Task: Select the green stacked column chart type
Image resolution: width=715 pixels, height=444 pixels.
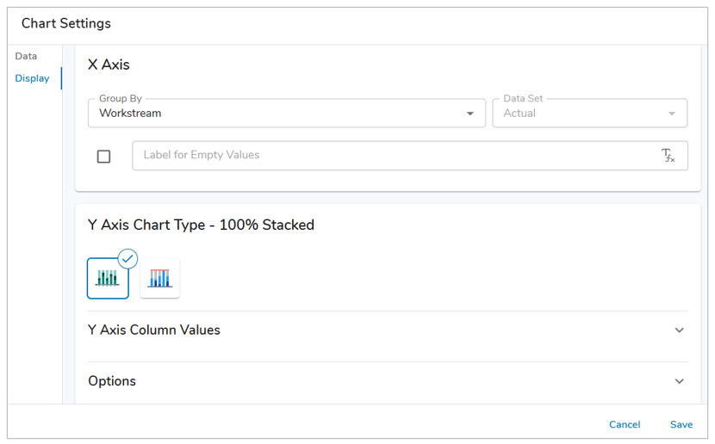Action: click(x=108, y=278)
